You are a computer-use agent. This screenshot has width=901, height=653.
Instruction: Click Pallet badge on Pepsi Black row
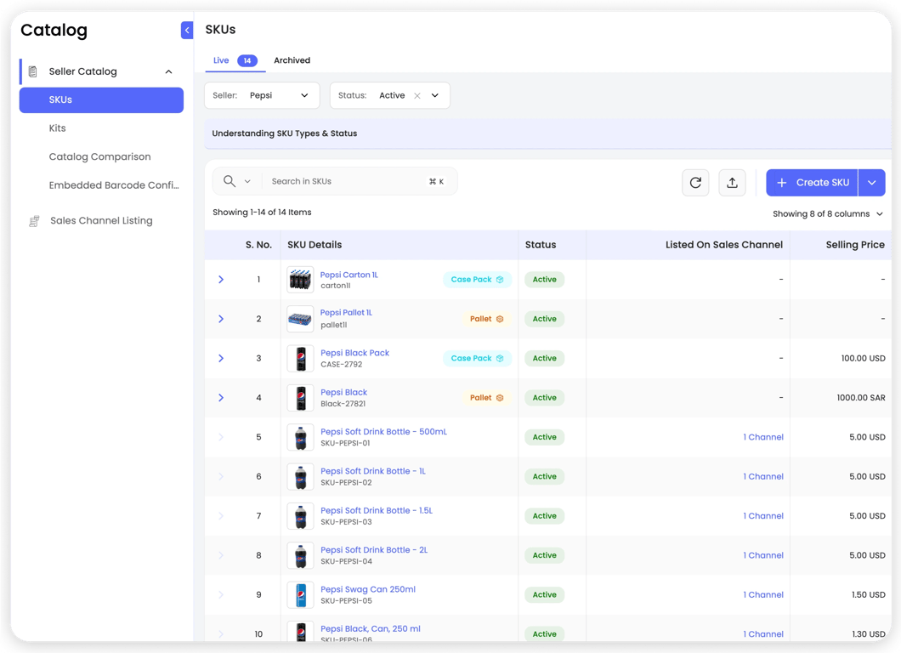[486, 398]
